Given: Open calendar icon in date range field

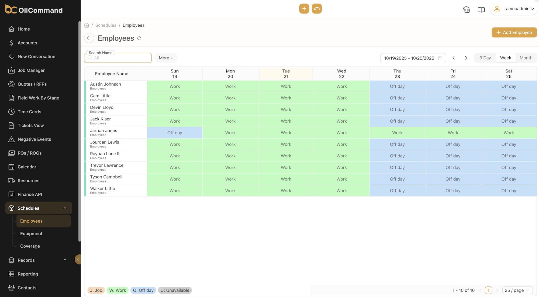Looking at the screenshot, I should pyautogui.click(x=440, y=58).
